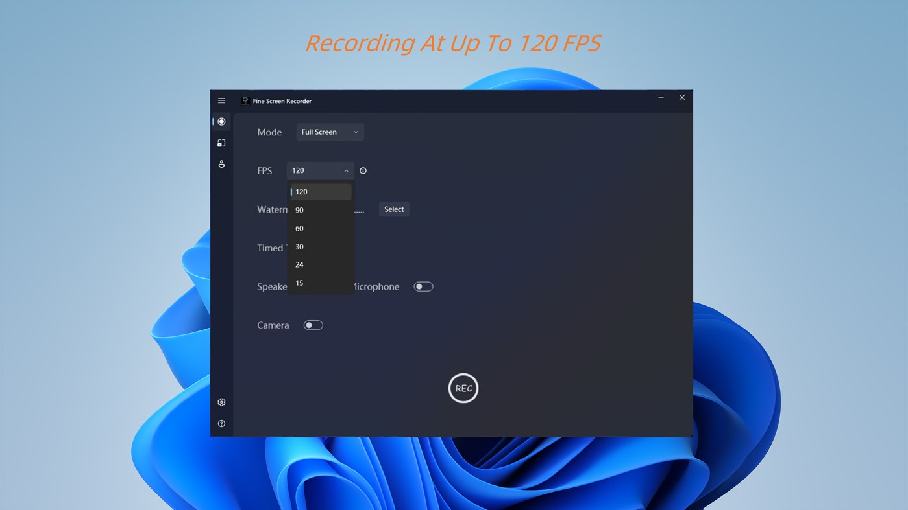The width and height of the screenshot is (908, 510).
Task: Click the user account icon in the sidebar
Action: tap(221, 163)
